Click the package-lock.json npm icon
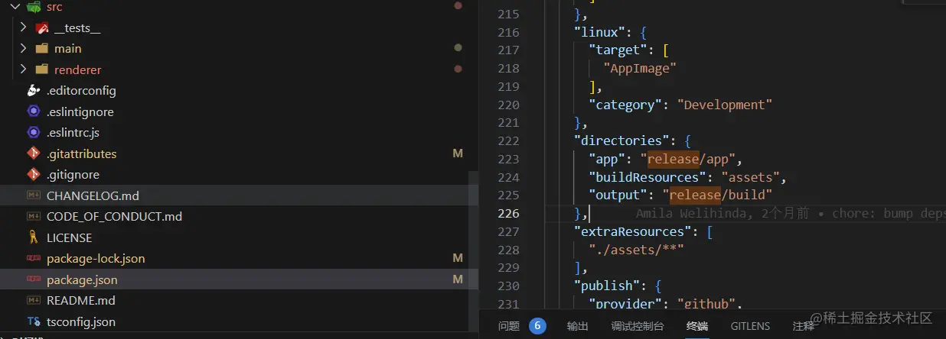This screenshot has width=946, height=339. point(33,258)
